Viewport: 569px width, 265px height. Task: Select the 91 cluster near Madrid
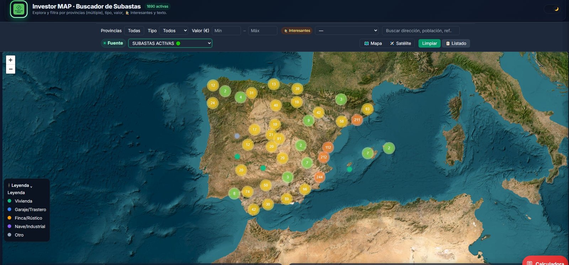pyautogui.click(x=279, y=139)
